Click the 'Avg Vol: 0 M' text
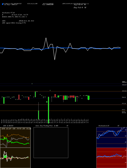This screenshot has width=127, height=168. 80,5
